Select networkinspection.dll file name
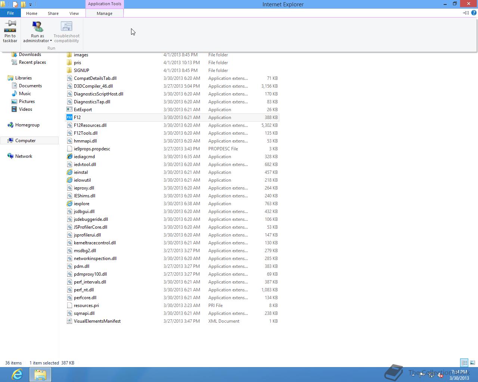Screen dimensions: 478x382 point(95,259)
